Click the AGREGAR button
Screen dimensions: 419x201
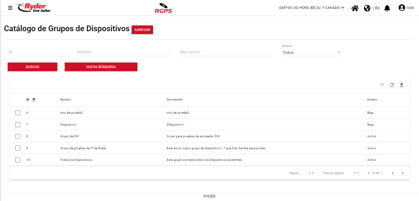coord(142,30)
